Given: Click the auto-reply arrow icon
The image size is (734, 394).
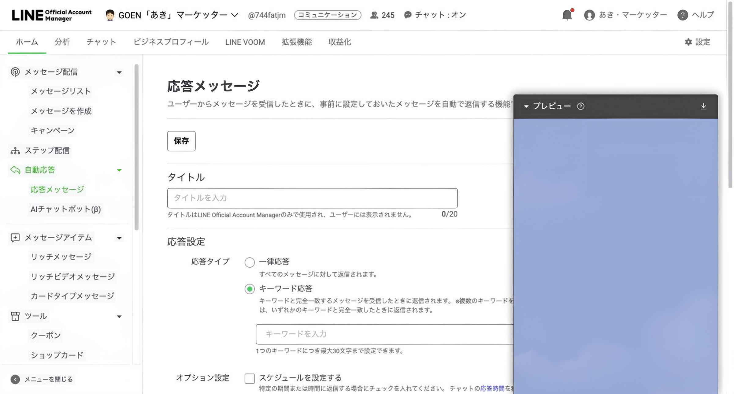Looking at the screenshot, I should click(15, 170).
